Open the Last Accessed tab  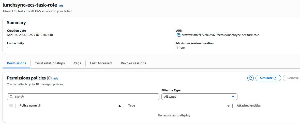[101, 63]
